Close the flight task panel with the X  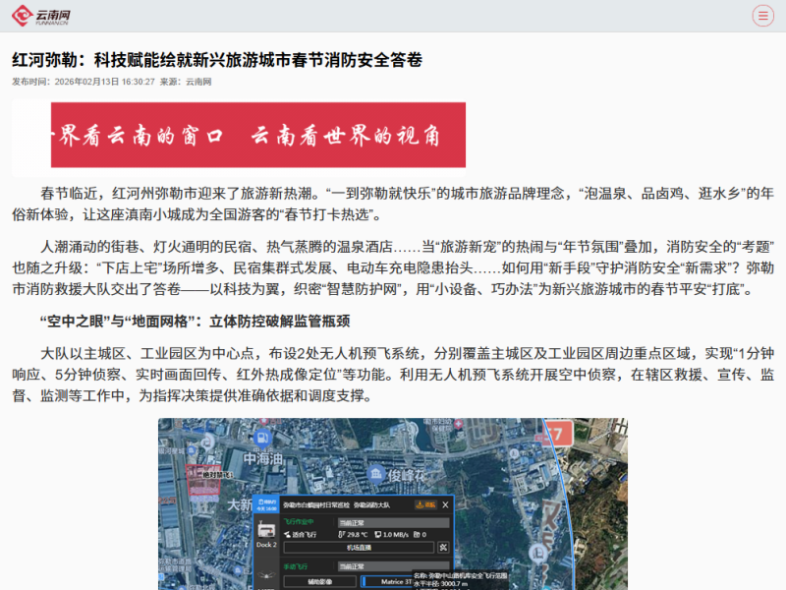click(445, 505)
